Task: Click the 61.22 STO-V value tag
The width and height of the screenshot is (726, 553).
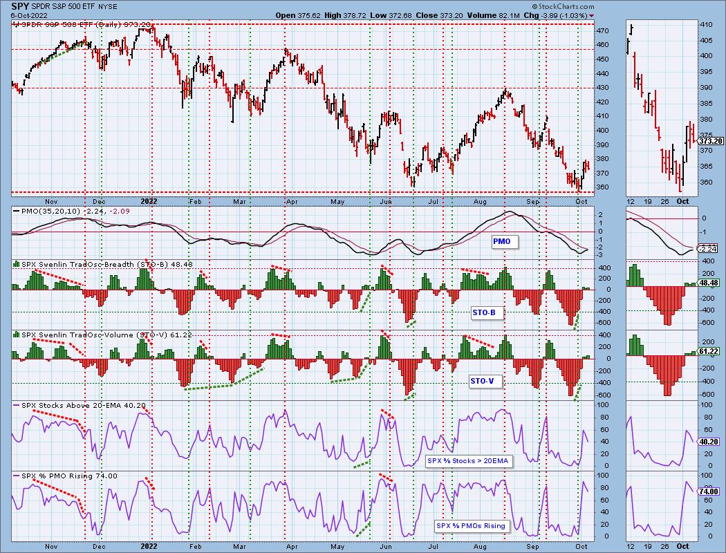Action: 709,352
